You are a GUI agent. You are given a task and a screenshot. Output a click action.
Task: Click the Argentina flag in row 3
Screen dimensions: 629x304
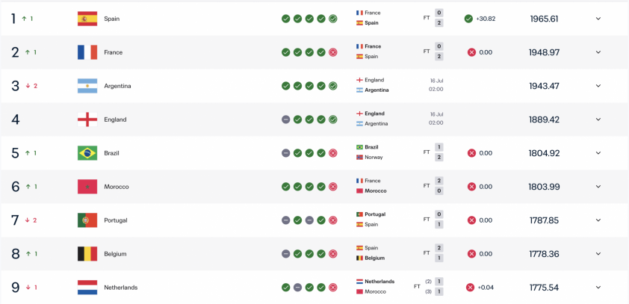(x=87, y=86)
